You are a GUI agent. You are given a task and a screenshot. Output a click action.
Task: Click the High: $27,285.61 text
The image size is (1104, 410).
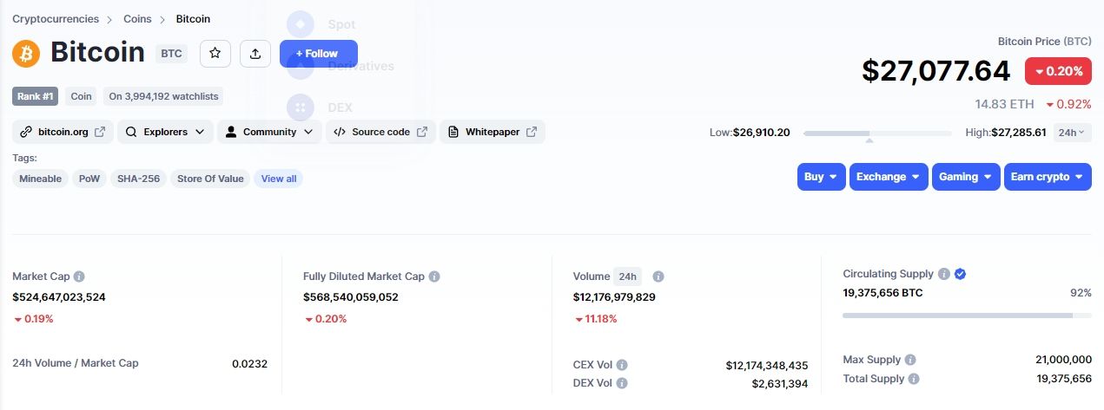coord(1006,133)
